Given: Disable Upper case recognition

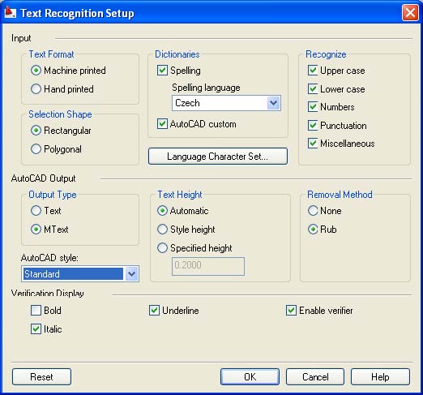Looking at the screenshot, I should pos(313,71).
